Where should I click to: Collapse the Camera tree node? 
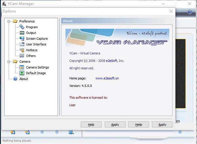(x=9, y=62)
